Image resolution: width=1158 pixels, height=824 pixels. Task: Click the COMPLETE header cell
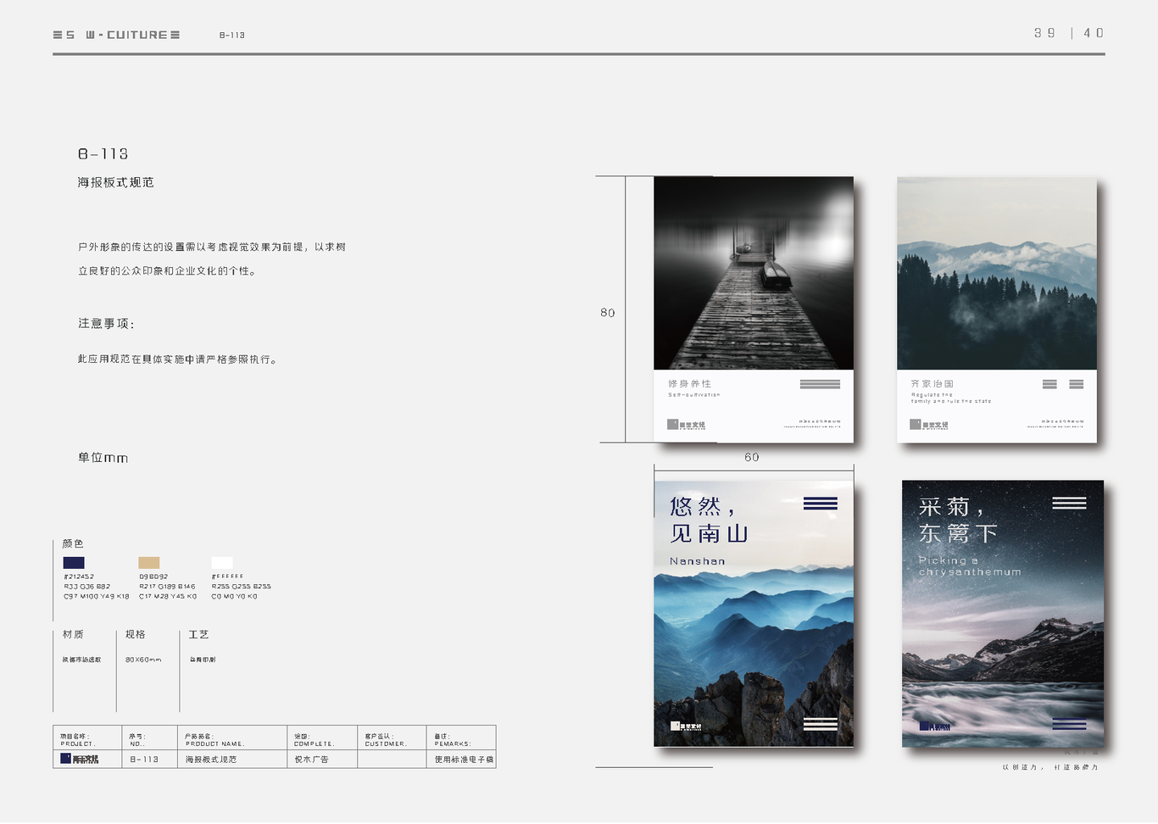point(322,738)
